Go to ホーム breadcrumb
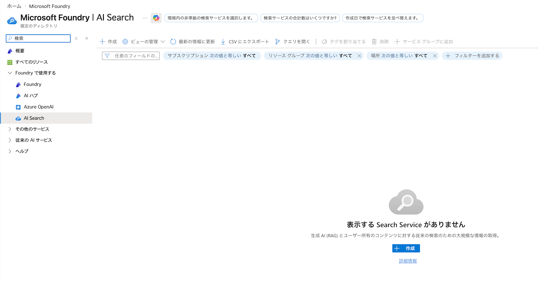Image resolution: width=538 pixels, height=284 pixels. [x=14, y=6]
